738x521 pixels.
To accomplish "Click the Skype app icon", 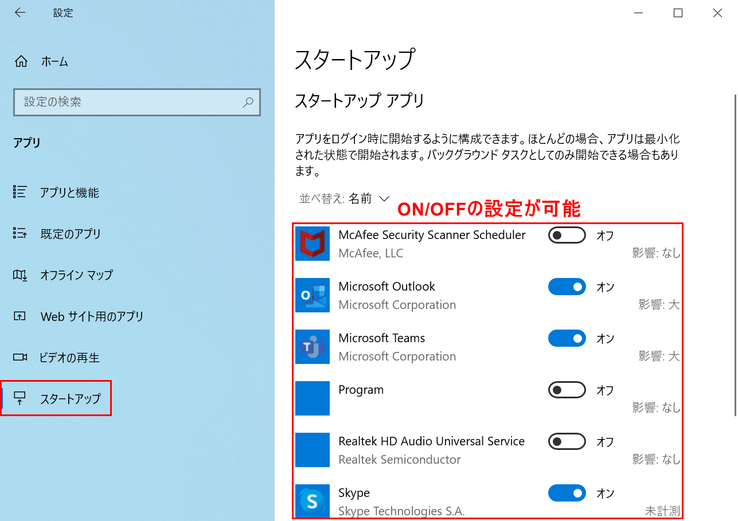I will tap(313, 502).
